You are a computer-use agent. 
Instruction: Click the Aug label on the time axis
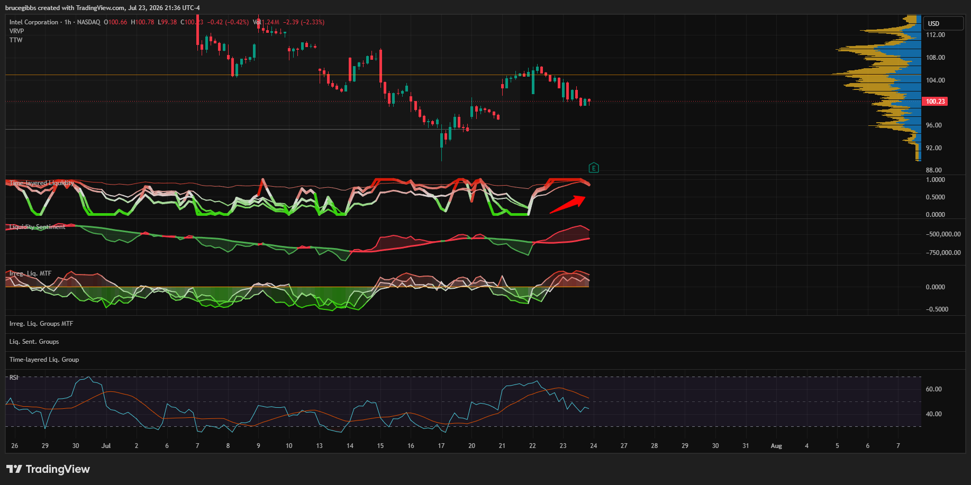tap(776, 446)
